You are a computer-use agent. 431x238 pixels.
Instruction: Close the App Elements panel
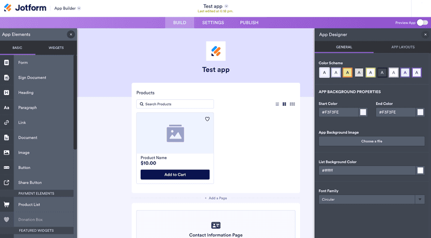(x=71, y=34)
